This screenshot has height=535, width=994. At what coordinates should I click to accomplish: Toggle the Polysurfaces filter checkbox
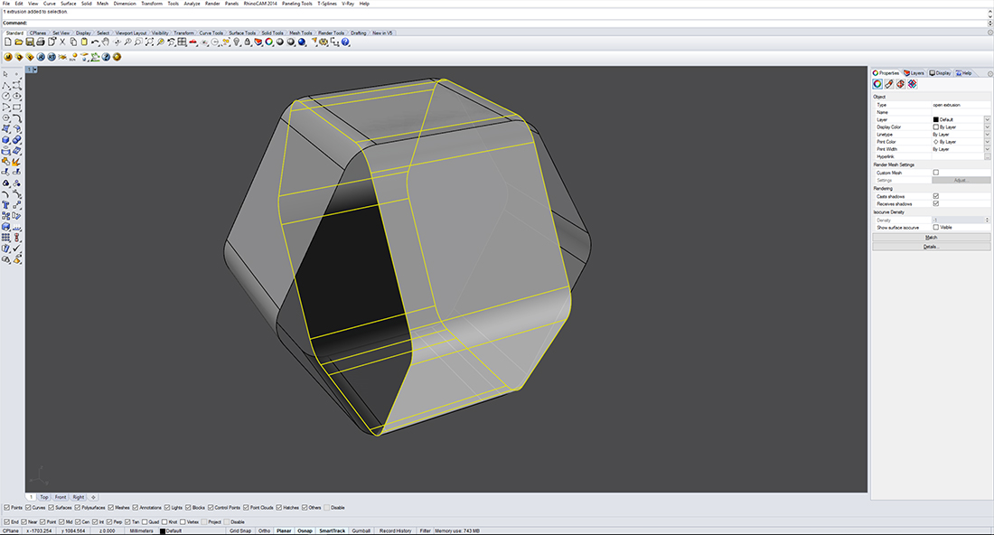(78, 508)
